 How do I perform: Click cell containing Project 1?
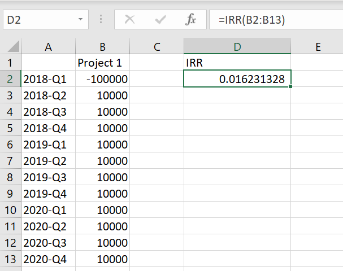102,63
